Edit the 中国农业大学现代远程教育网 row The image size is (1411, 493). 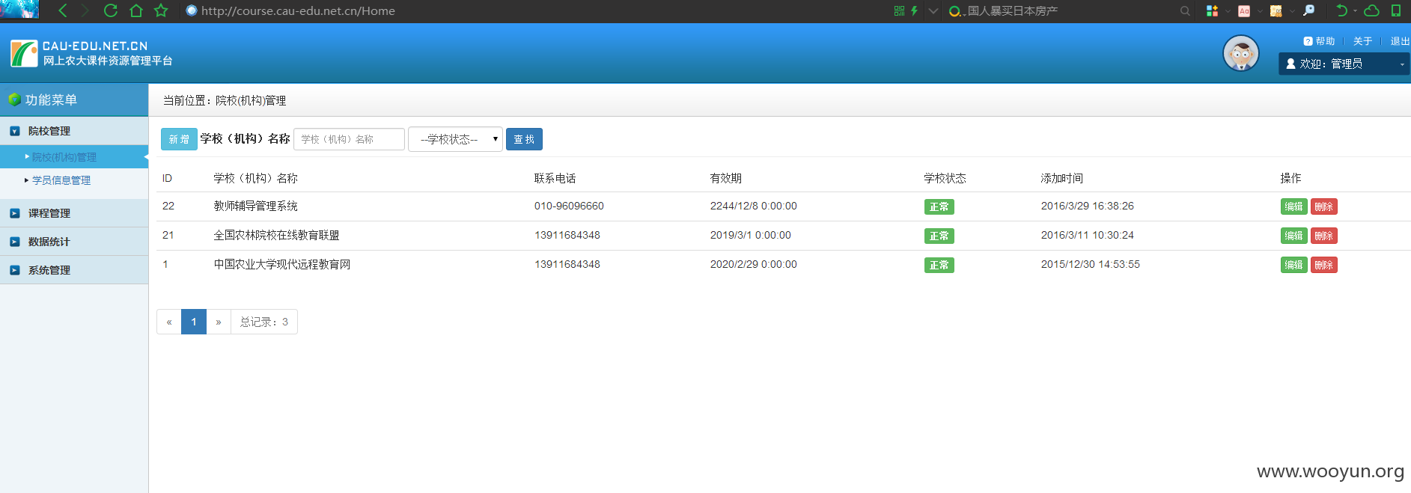point(1293,265)
